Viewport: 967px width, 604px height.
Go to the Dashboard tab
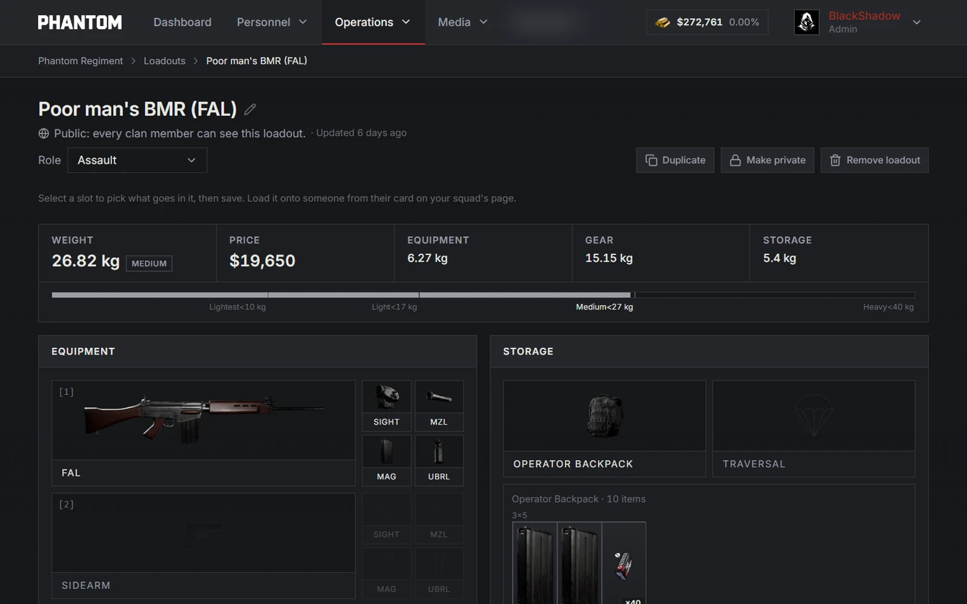tap(183, 22)
